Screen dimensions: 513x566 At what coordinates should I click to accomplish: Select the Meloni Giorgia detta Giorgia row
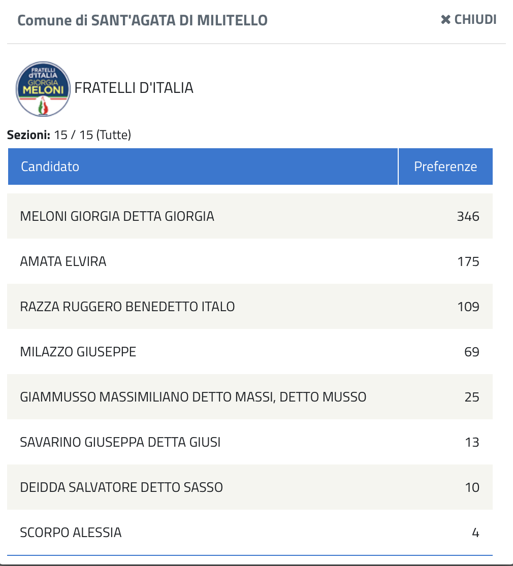[117, 216]
